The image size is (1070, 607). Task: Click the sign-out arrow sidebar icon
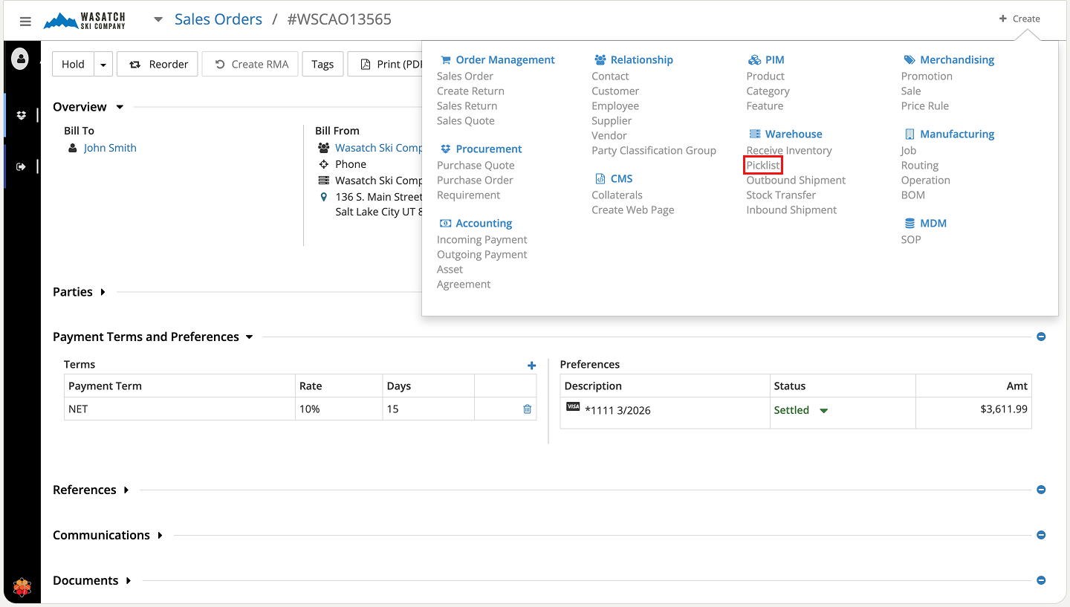click(x=21, y=166)
